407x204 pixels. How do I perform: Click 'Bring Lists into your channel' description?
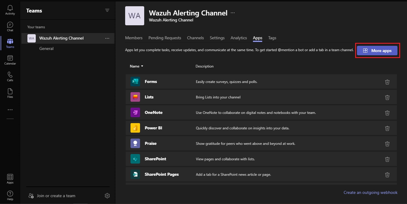coord(218,97)
